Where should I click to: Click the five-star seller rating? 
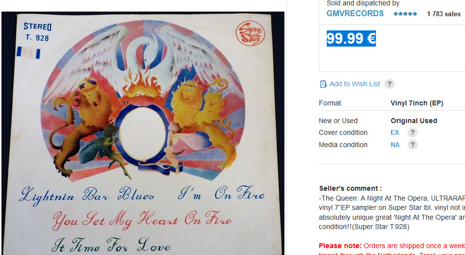point(405,14)
